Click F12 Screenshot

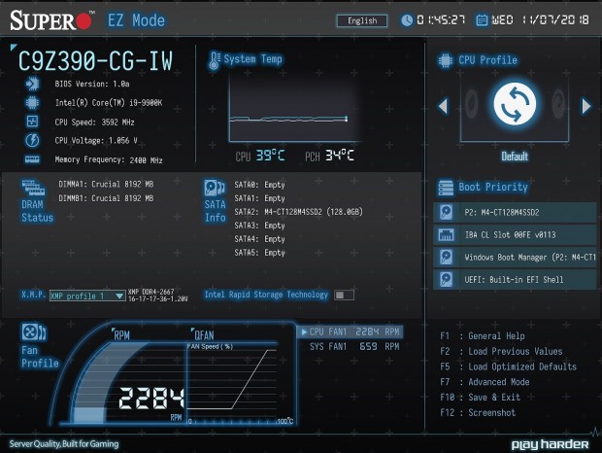point(478,413)
